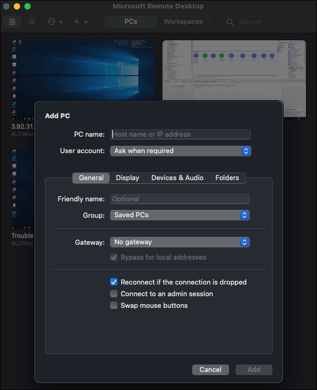Expand the add menu chevron
The height and width of the screenshot is (390, 317).
pos(86,22)
